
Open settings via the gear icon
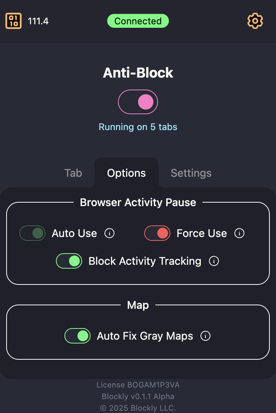tap(255, 21)
